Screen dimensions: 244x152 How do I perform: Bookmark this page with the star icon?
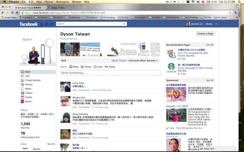coord(230,13)
